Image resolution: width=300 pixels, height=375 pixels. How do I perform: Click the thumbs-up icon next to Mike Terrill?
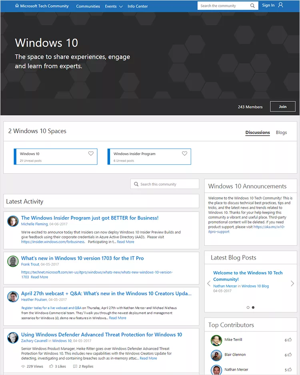pyautogui.click(x=290, y=340)
